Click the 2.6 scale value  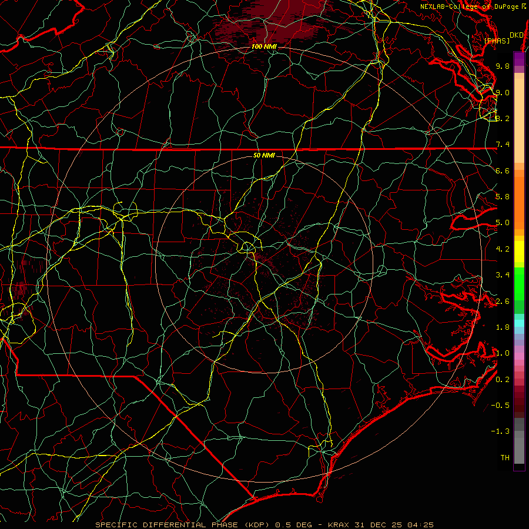(x=503, y=302)
